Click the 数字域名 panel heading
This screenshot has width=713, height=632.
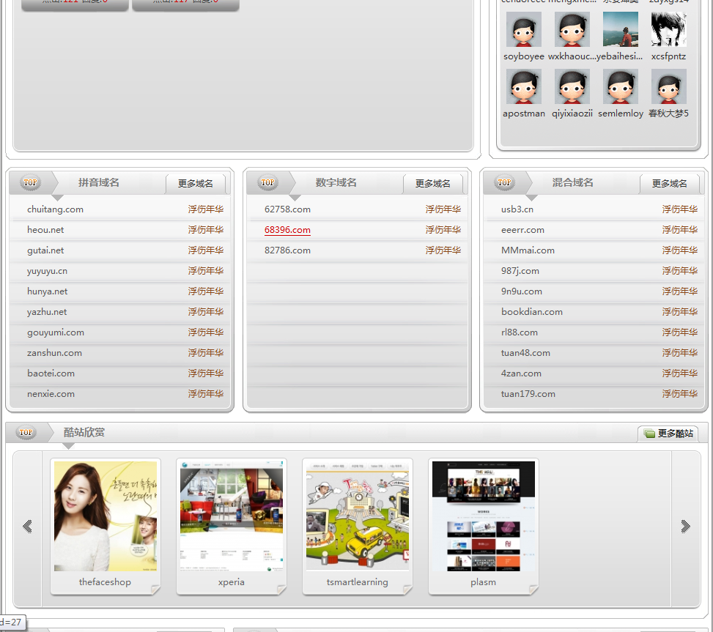pos(336,182)
